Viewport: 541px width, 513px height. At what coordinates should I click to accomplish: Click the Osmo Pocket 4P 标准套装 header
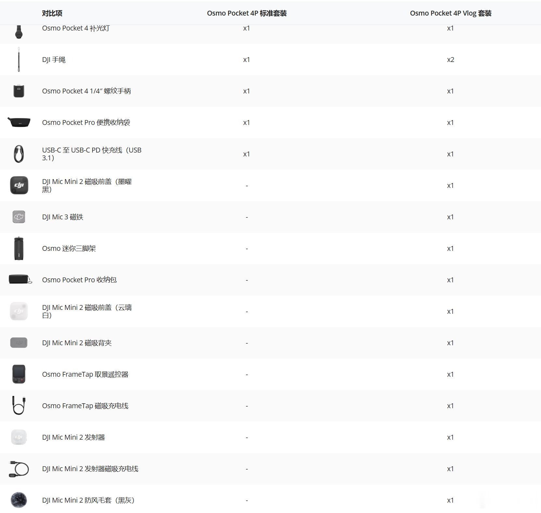247,13
